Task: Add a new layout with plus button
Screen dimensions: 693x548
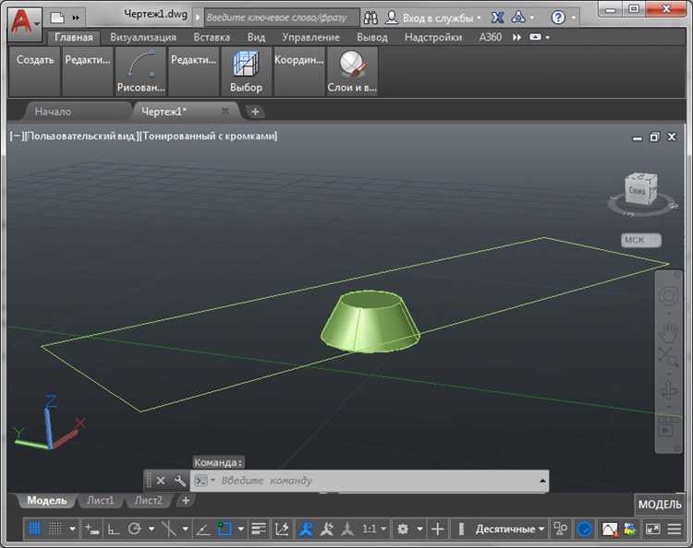Action: (186, 500)
